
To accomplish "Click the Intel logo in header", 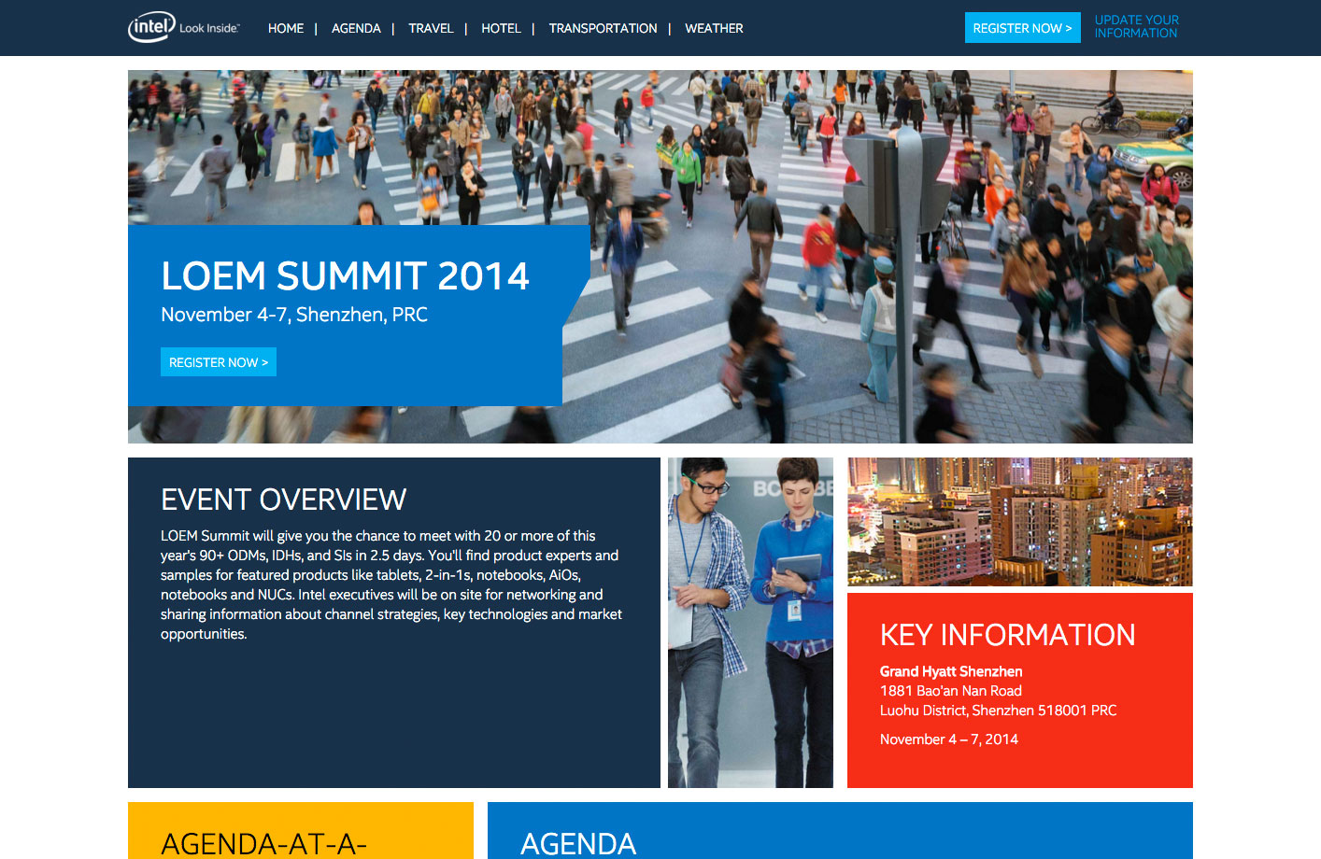I will [151, 27].
